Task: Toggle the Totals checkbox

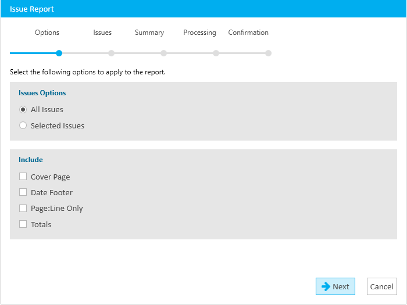Action: pos(23,224)
